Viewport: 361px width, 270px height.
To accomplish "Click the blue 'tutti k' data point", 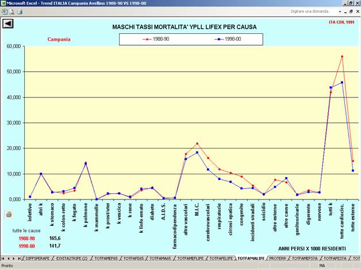I will pyautogui.click(x=331, y=88).
